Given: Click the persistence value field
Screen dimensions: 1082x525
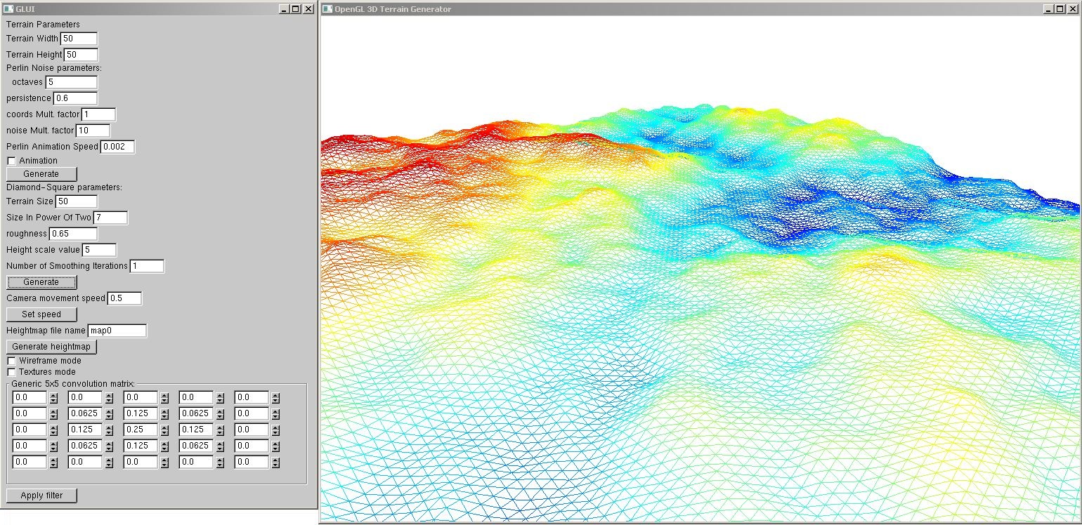Looking at the screenshot, I should tap(75, 98).
